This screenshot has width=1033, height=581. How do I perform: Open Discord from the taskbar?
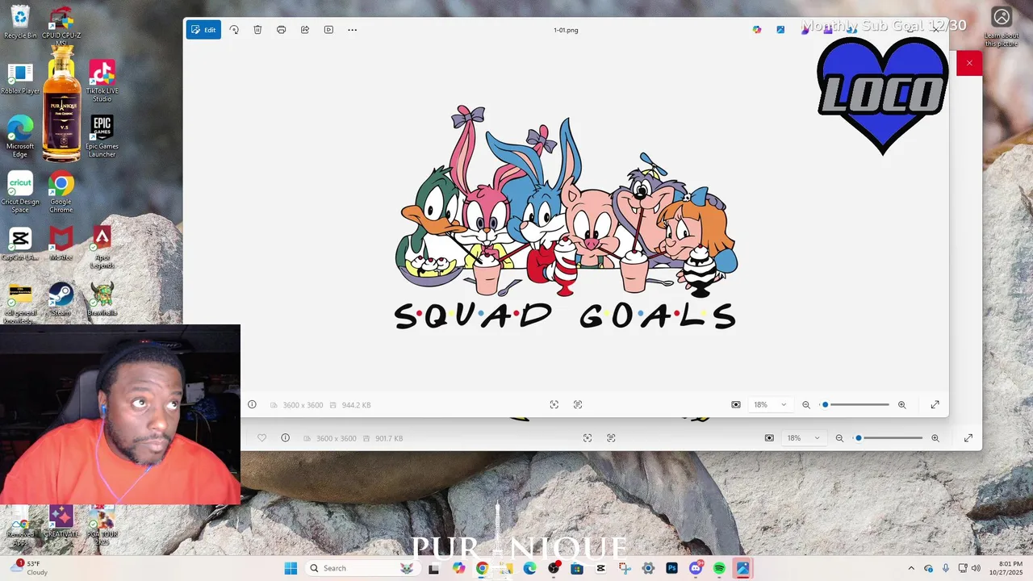click(x=696, y=568)
